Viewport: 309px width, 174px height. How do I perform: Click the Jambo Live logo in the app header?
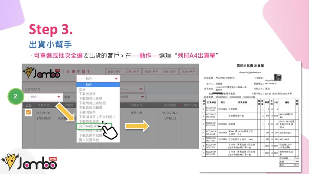tap(42, 73)
